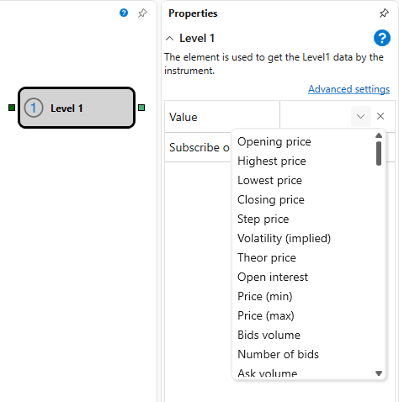
Task: Pick Volatility (implied) option
Action: pyautogui.click(x=284, y=238)
